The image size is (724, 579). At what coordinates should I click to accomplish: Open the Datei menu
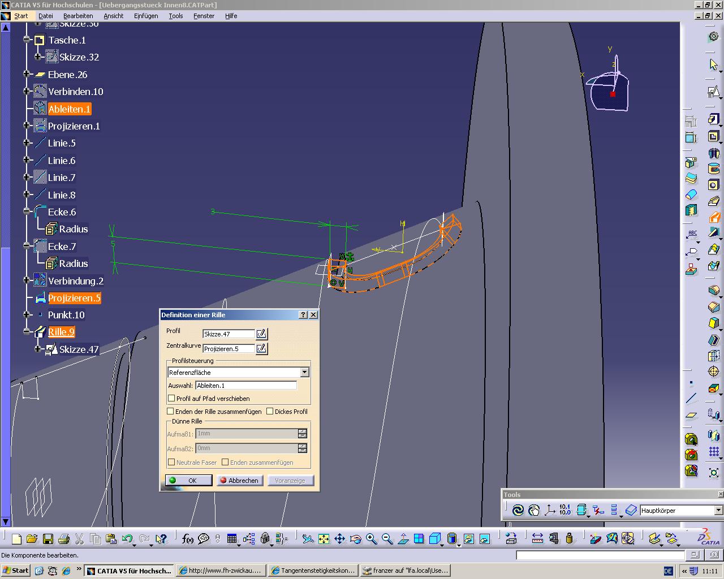coord(45,16)
